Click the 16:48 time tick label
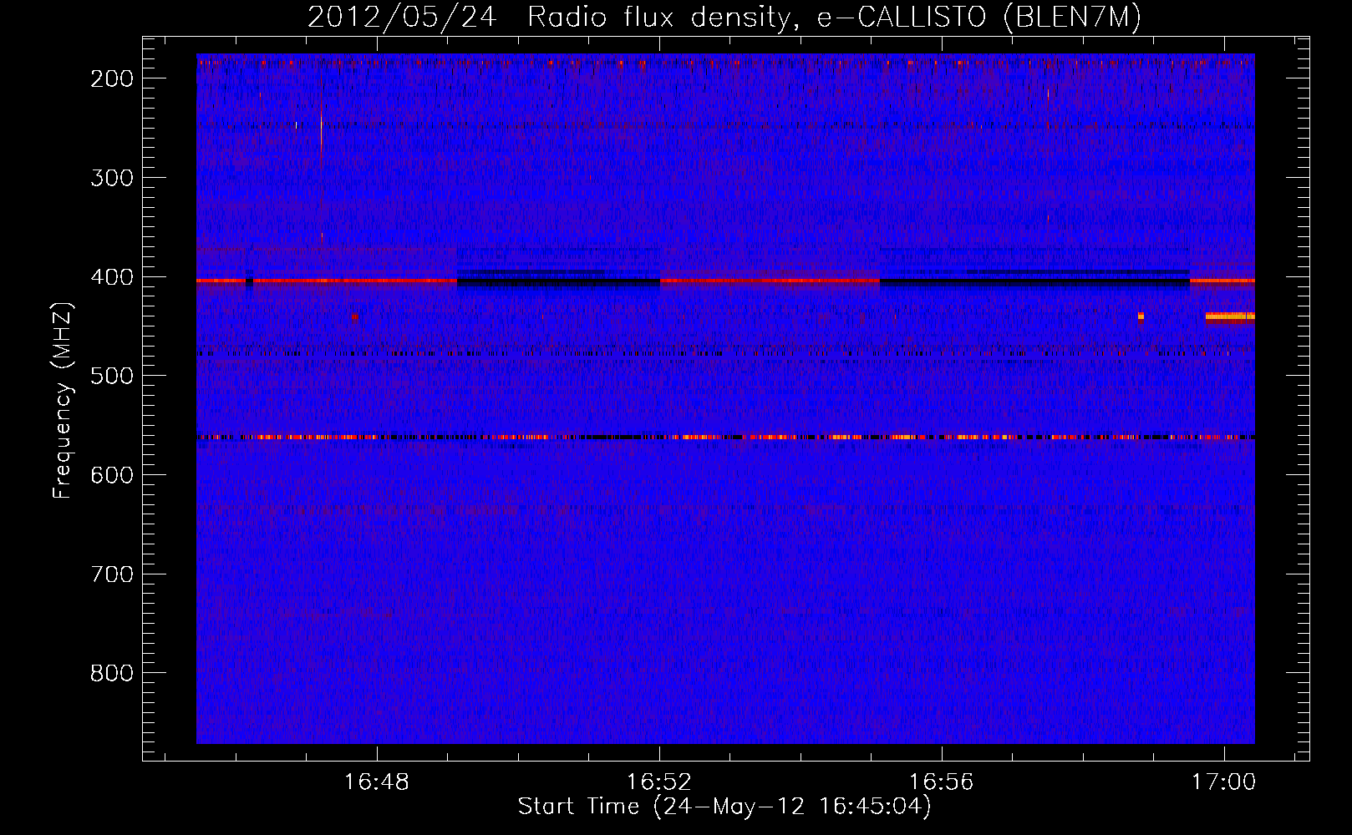The width and height of the screenshot is (1352, 835). [377, 782]
